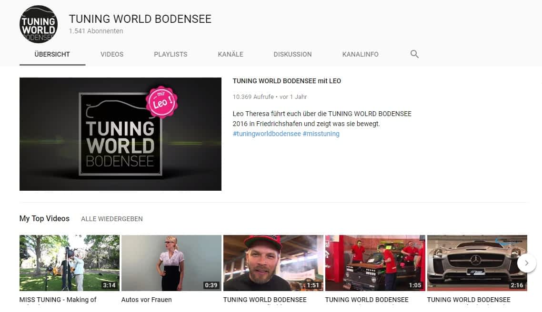Open the 'My Top Videos' section heading

(44, 218)
